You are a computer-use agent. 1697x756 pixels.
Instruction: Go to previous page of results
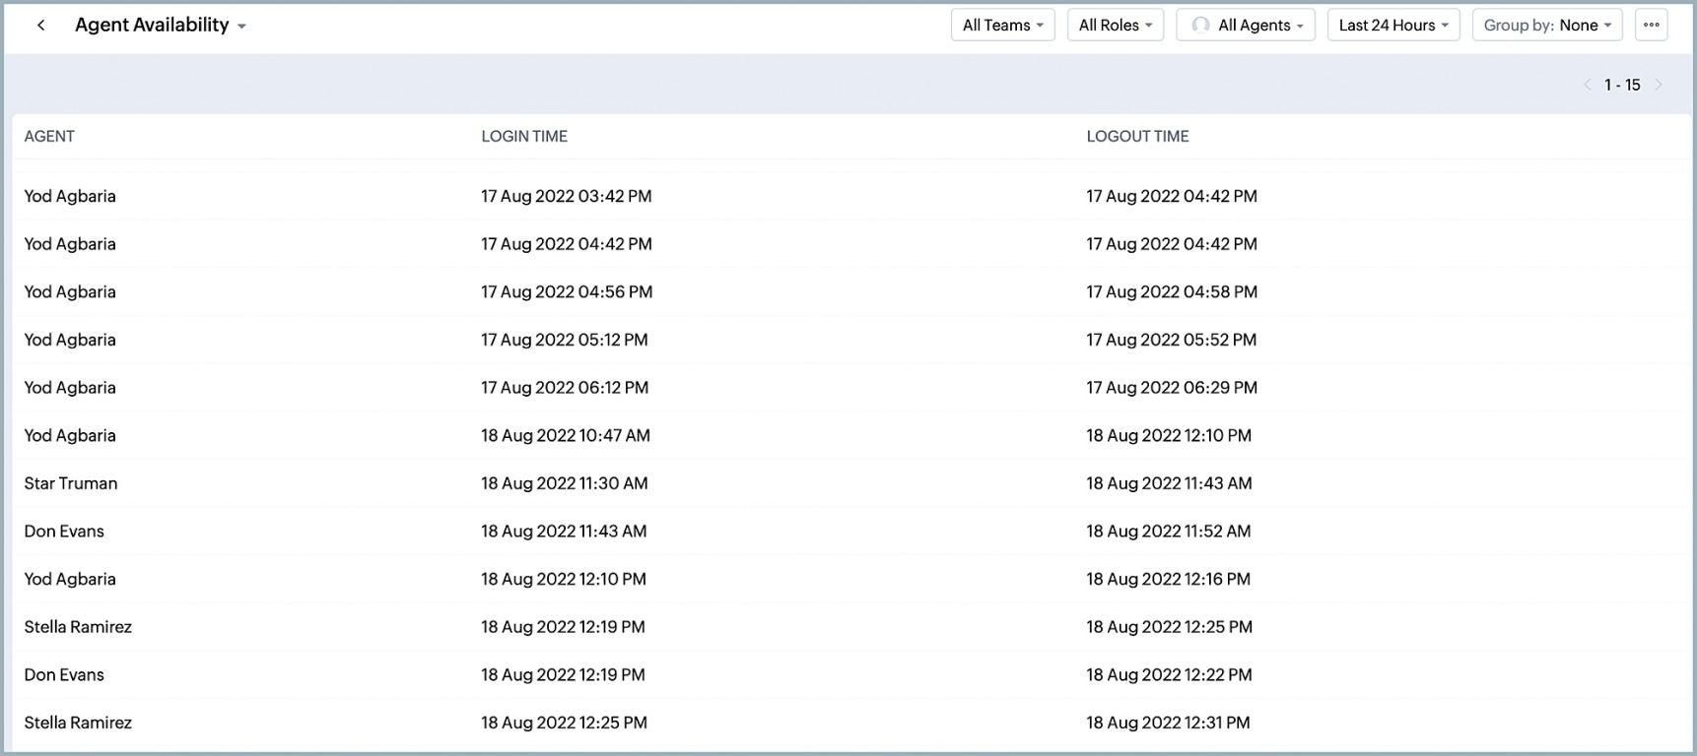[1587, 85]
